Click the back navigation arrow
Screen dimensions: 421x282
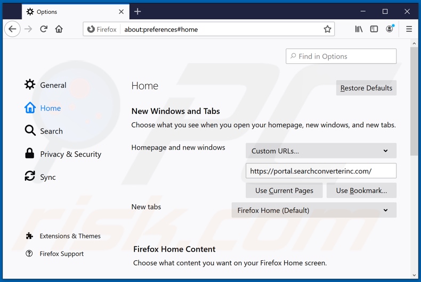pos(13,29)
